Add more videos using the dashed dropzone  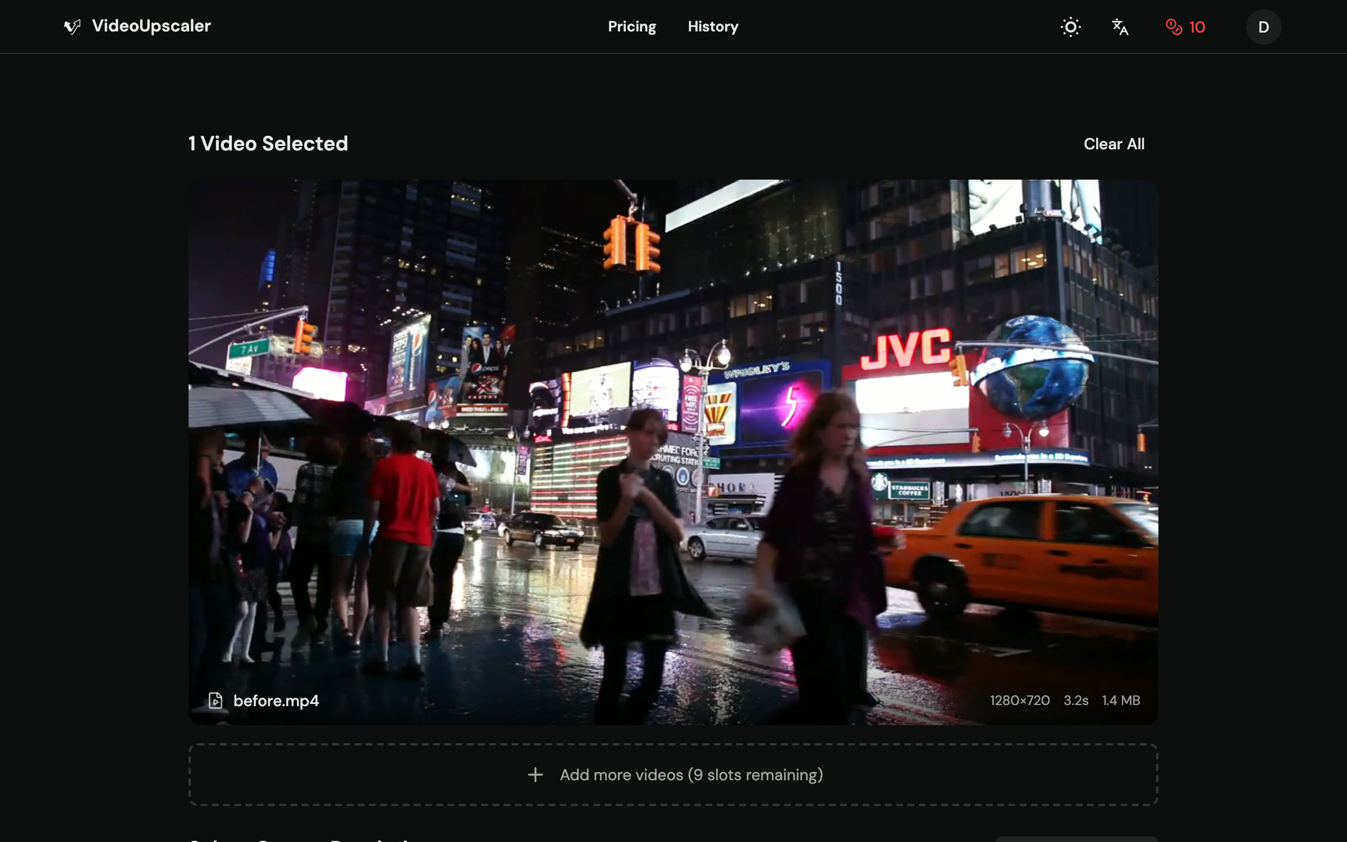pos(673,775)
